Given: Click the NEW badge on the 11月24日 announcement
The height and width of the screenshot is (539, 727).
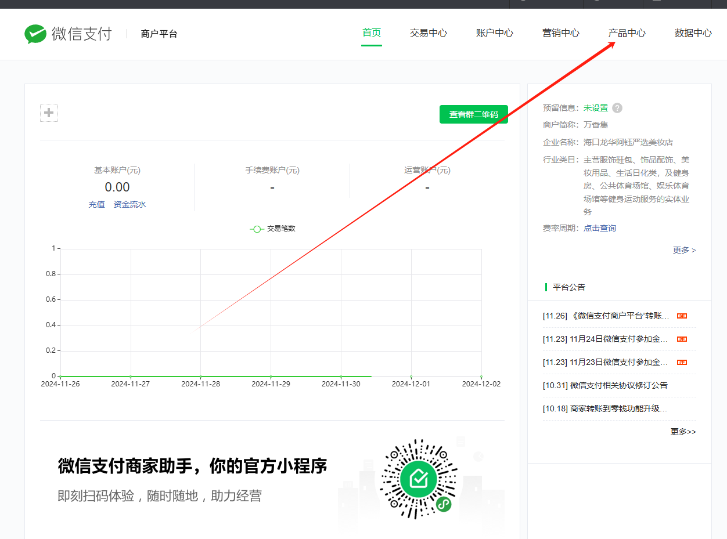Looking at the screenshot, I should coord(682,339).
